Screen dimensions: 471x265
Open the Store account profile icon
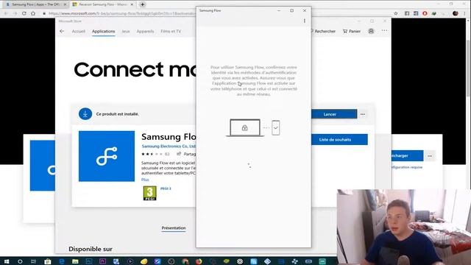coord(371,31)
